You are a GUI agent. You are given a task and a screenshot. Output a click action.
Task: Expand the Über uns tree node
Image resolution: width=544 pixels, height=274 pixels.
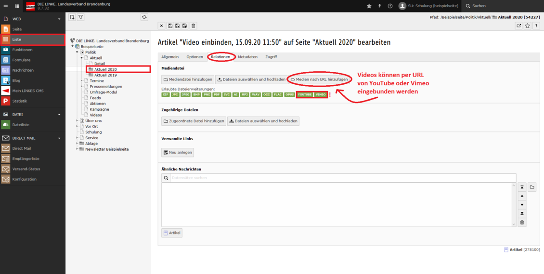[x=77, y=121]
